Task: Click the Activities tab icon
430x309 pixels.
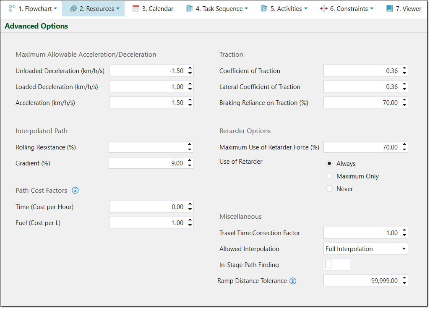Action: [x=264, y=8]
